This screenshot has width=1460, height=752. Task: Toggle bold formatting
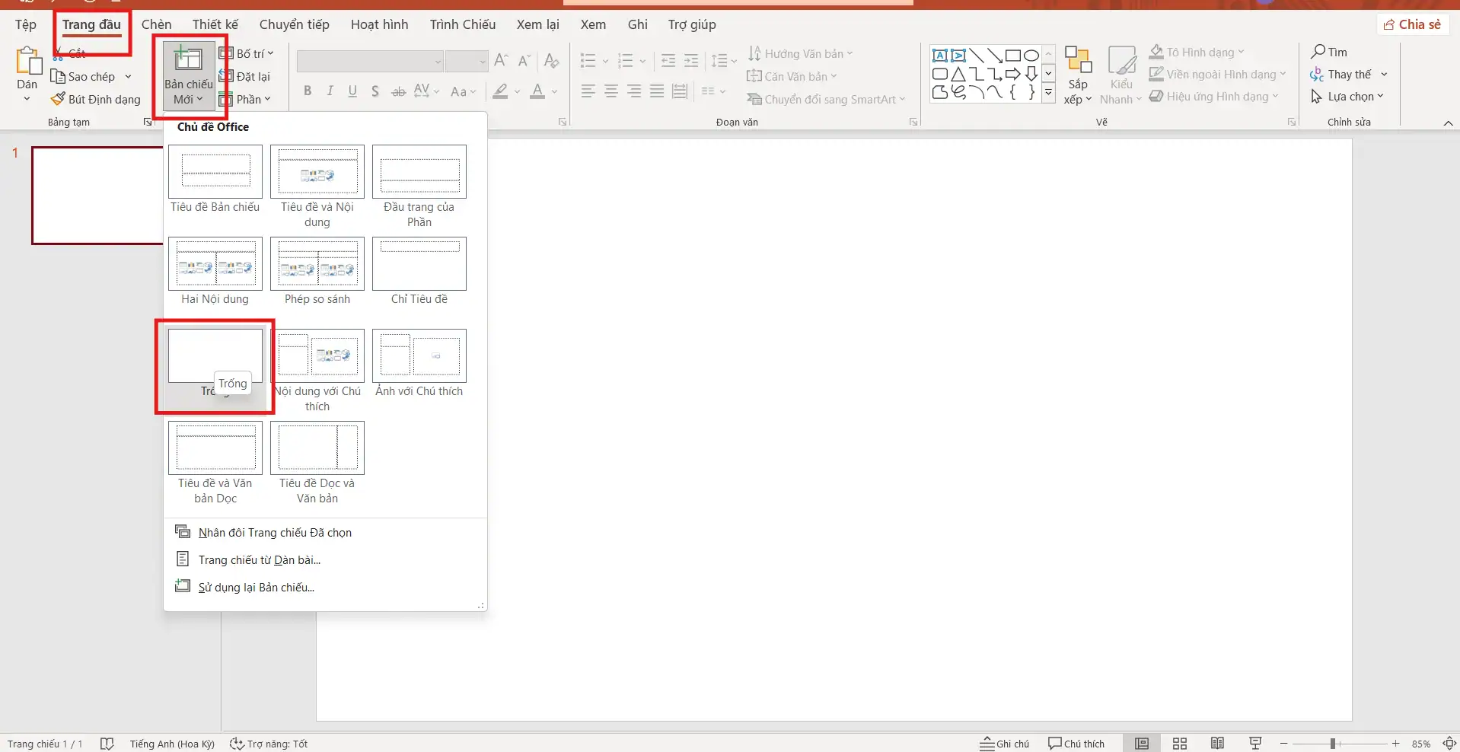[x=308, y=91]
